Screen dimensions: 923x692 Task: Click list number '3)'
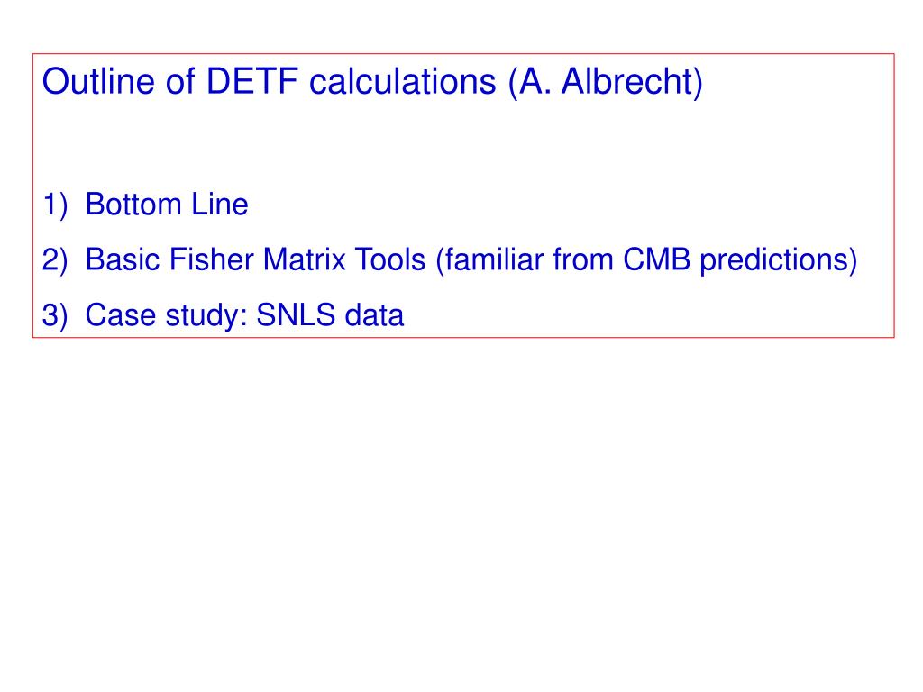click(x=55, y=316)
